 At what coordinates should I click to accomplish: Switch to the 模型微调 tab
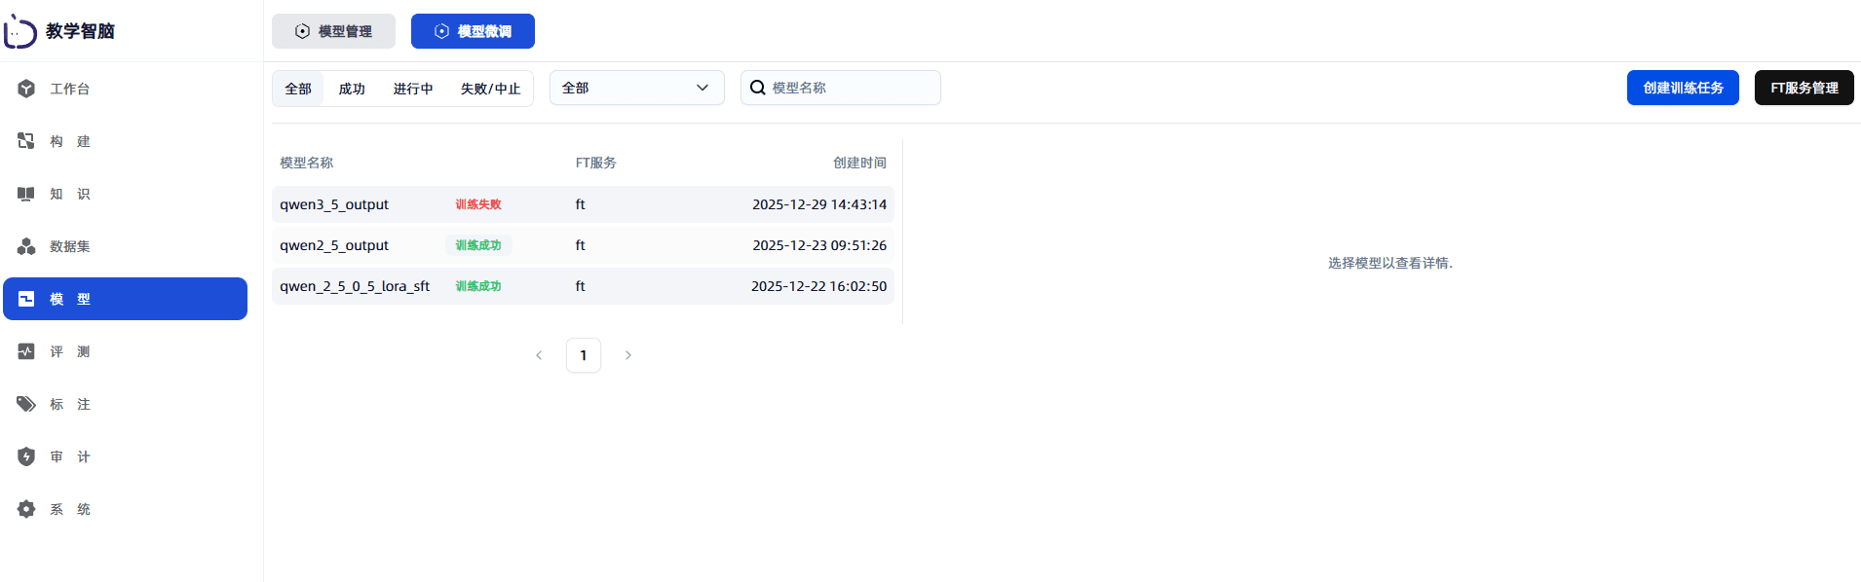coord(473,31)
